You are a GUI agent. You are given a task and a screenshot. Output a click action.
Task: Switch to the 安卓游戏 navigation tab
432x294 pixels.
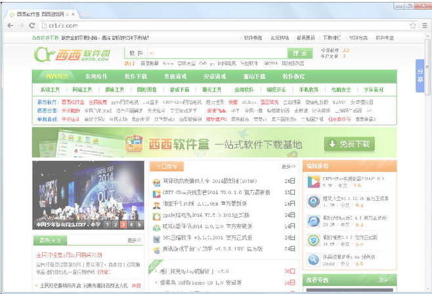pyautogui.click(x=215, y=76)
